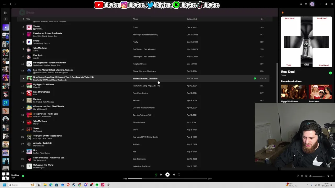Click the 'Rapture' track cover thumbnail
This screenshot has height=188, width=335.
point(29,100)
